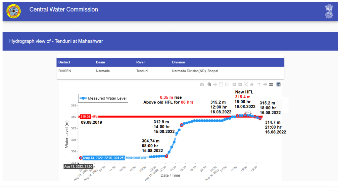The image size is (339, 191).
Task: Click the Zoom In plus icon
Action: pyautogui.click(x=234, y=84)
